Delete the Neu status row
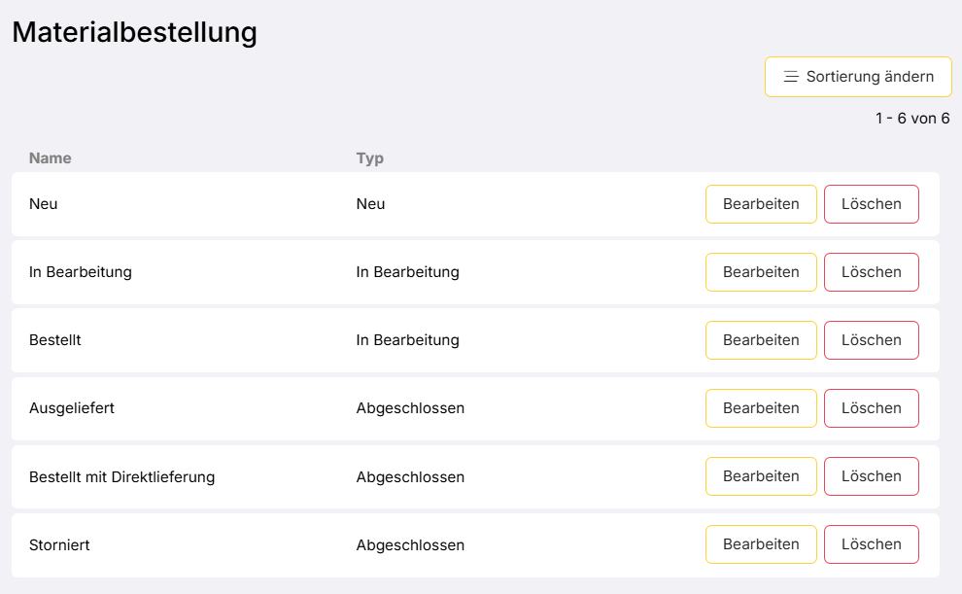 pos(871,204)
